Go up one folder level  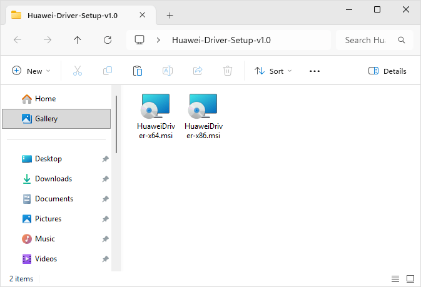pyautogui.click(x=78, y=40)
